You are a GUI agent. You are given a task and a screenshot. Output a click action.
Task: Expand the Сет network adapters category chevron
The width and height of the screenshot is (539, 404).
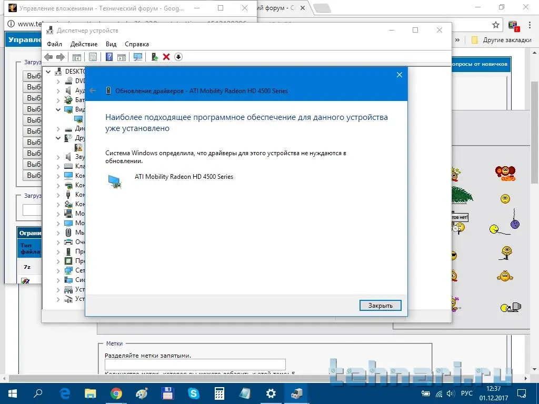pos(58,271)
